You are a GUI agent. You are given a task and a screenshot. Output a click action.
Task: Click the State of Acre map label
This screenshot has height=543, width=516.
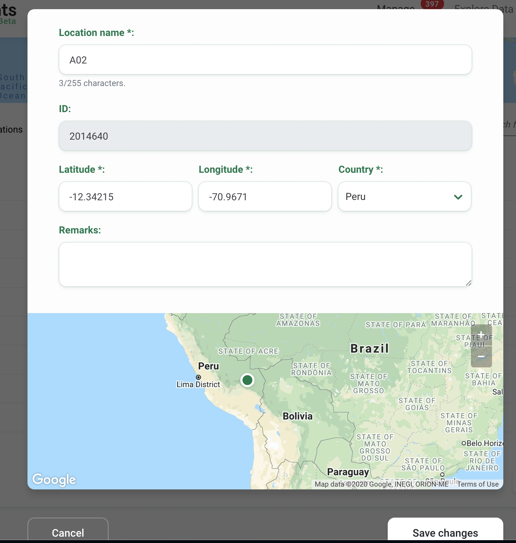(248, 351)
